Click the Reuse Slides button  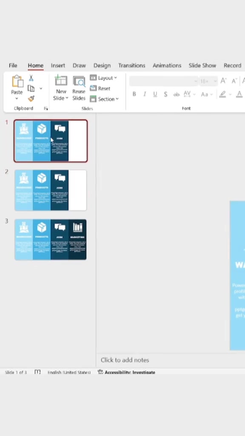(x=79, y=88)
